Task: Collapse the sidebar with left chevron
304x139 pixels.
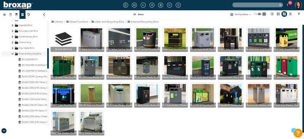Action: (44, 14)
